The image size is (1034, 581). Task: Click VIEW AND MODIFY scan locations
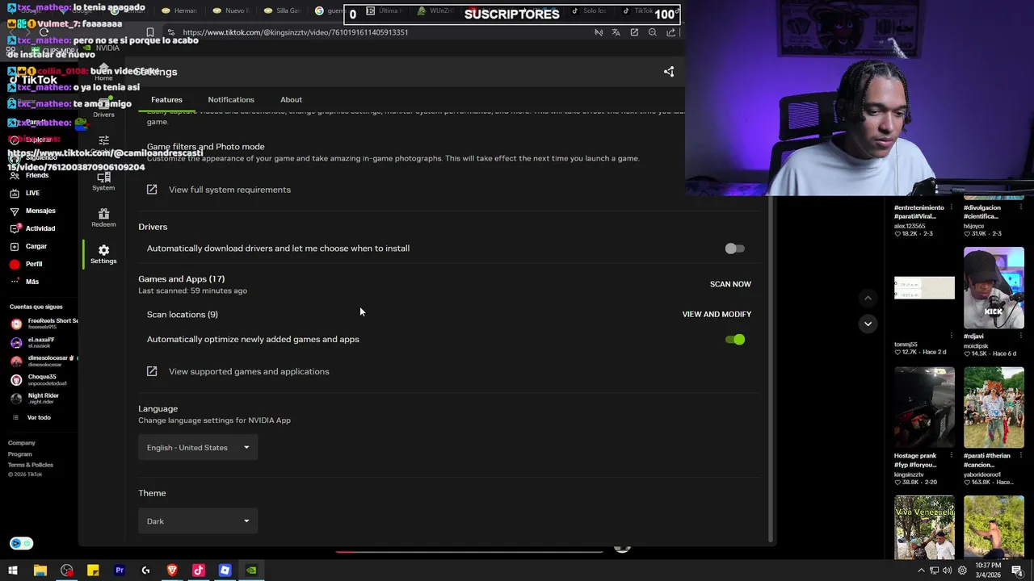click(717, 314)
